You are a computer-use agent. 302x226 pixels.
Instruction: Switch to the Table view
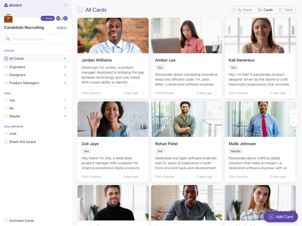click(x=286, y=10)
